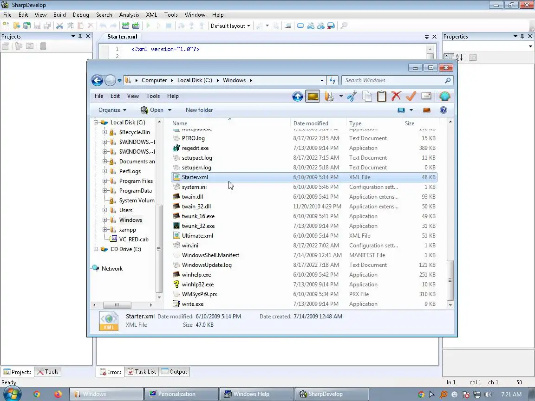Open the Analysis menu in SharpDevelop
The image size is (535, 401).
click(129, 15)
